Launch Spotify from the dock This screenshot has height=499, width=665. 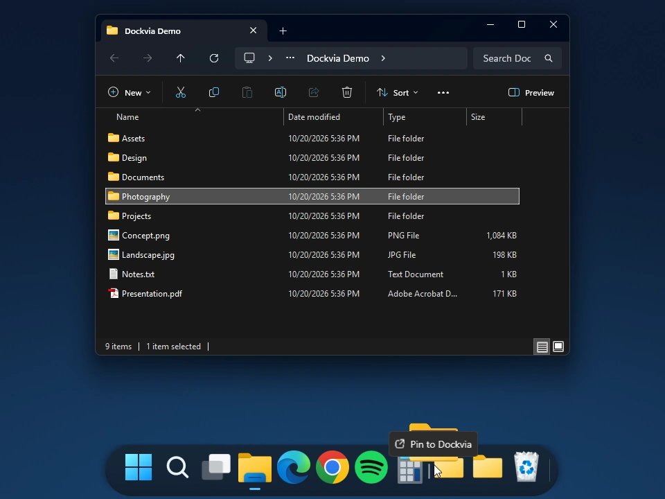[x=371, y=467]
